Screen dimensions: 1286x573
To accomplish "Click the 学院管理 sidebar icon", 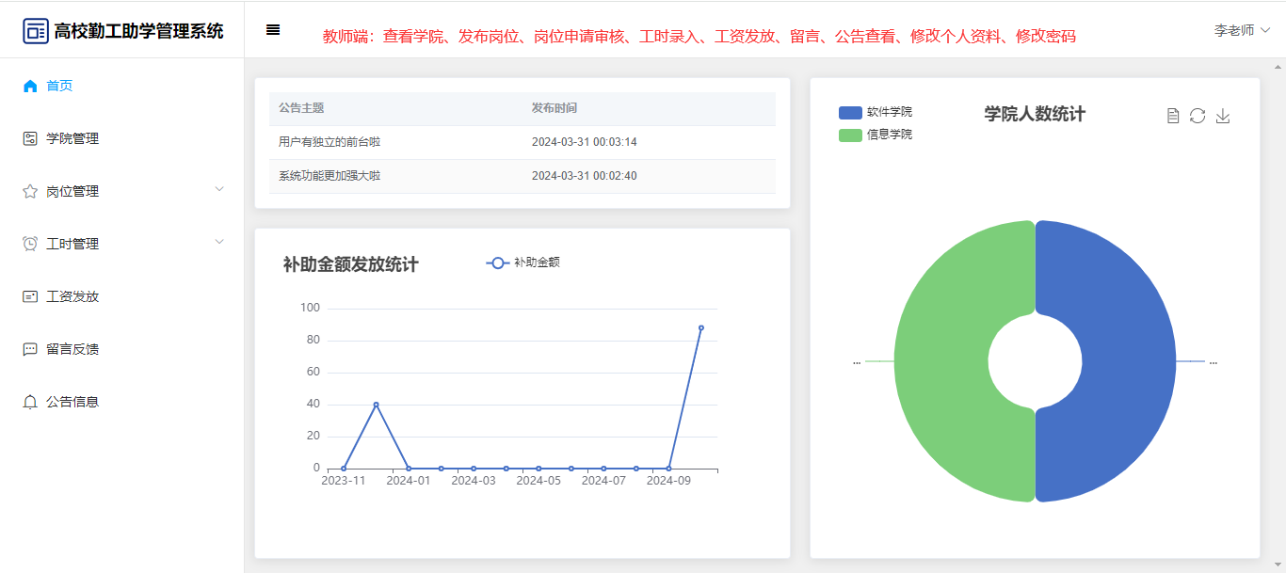I will (30, 138).
